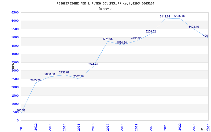This screenshot has width=211, height=132.
Task: Select y-axis tick 5000
Action: click(x=15, y=37)
